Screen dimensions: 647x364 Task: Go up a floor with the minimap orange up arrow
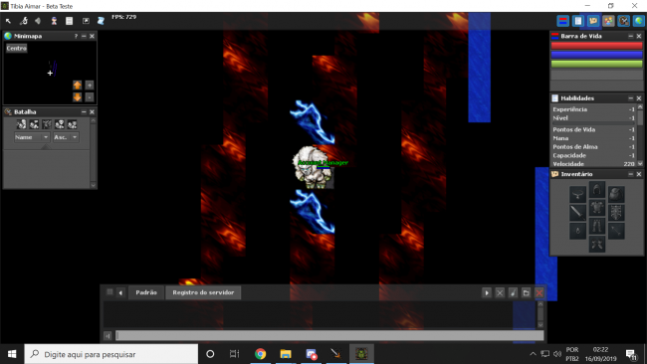tap(78, 85)
